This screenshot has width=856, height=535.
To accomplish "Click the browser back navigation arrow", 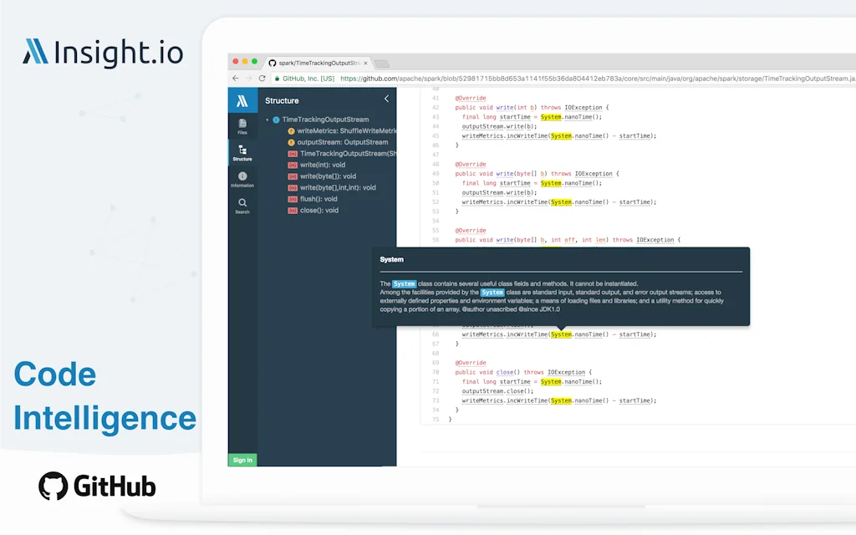I will [234, 77].
